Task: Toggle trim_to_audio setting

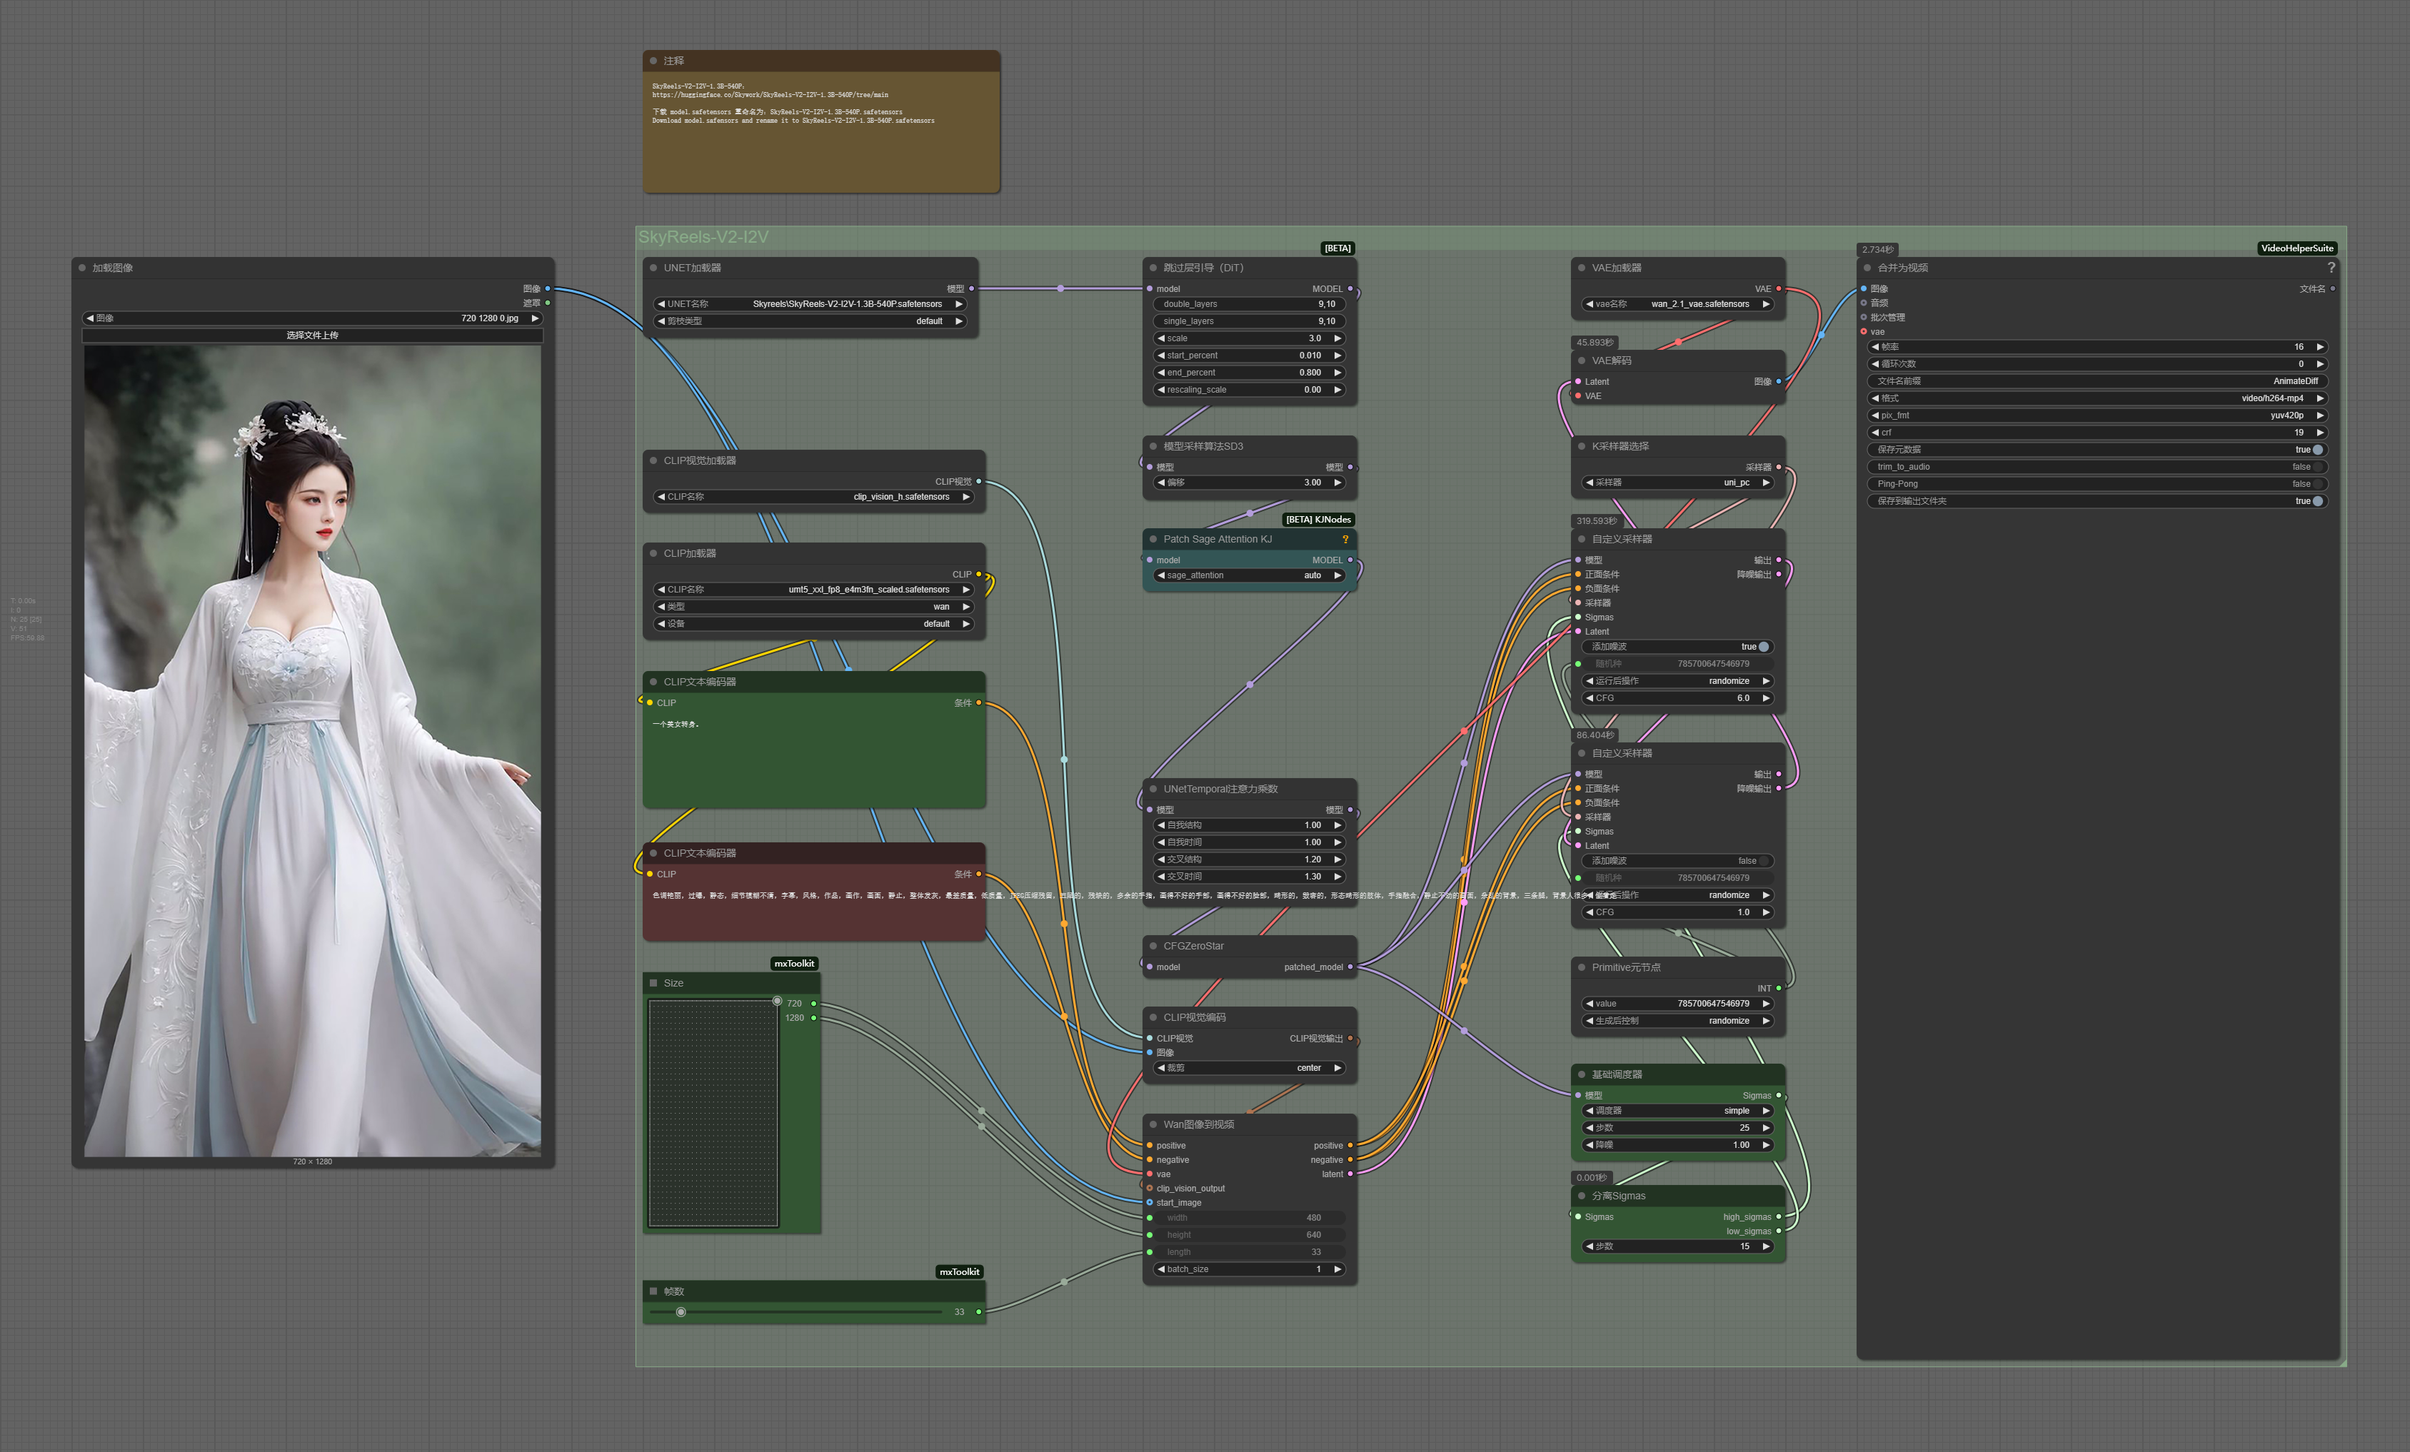Action: (2316, 468)
